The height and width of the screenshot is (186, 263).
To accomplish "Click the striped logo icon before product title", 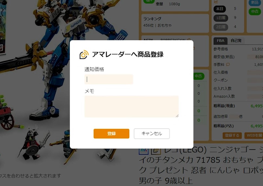I will tap(144, 151).
